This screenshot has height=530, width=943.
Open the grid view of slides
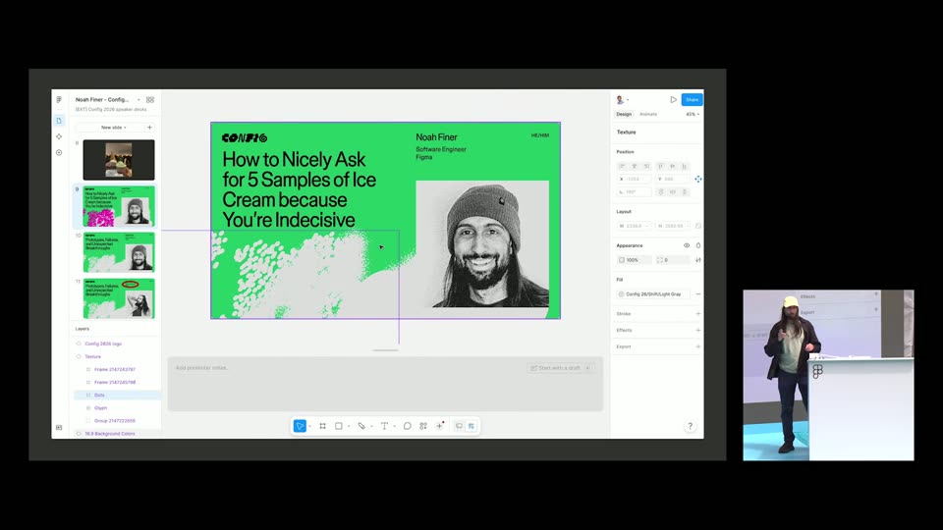tap(150, 100)
